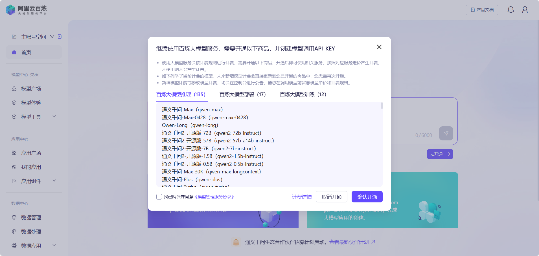Click the home icon next to 首页

click(x=14, y=52)
